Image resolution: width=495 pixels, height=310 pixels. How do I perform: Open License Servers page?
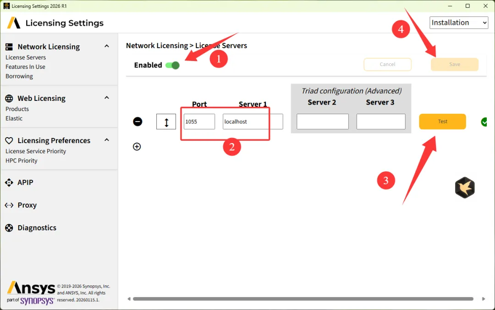26,57
